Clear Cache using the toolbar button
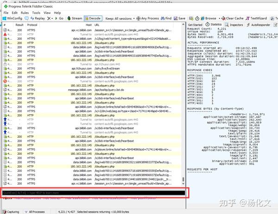278x214 pixels. pyautogui.click(x=233, y=18)
